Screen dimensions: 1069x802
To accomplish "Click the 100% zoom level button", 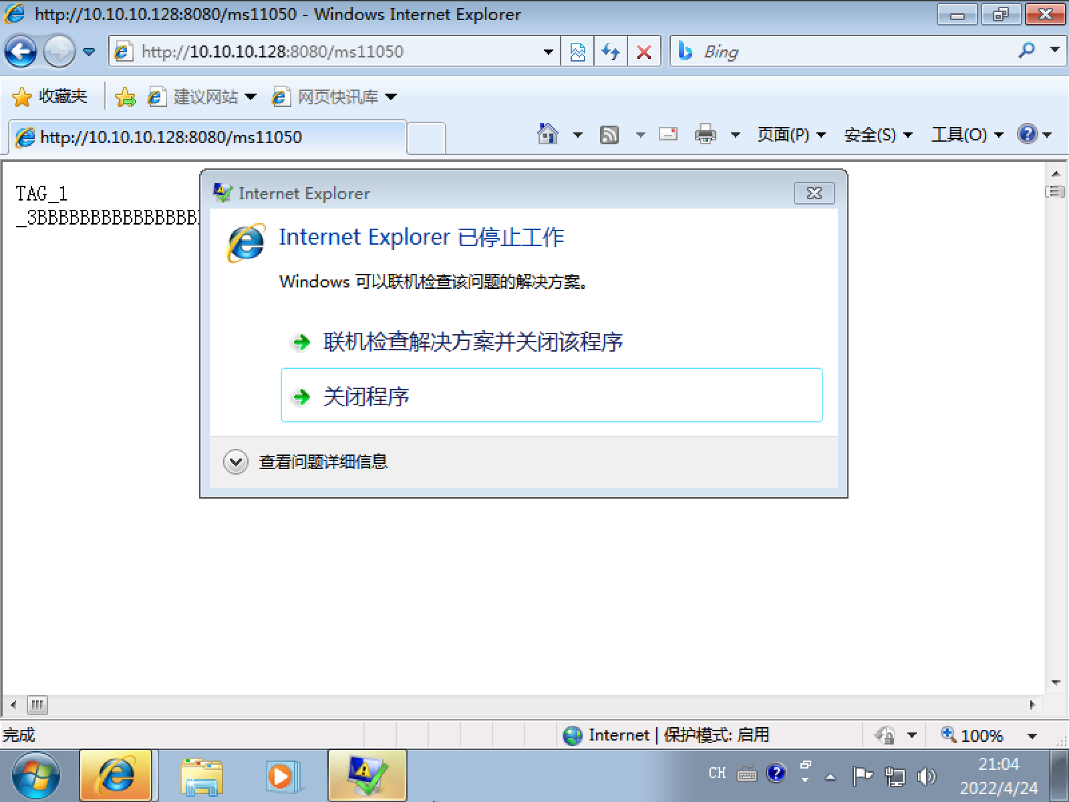I will point(971,735).
